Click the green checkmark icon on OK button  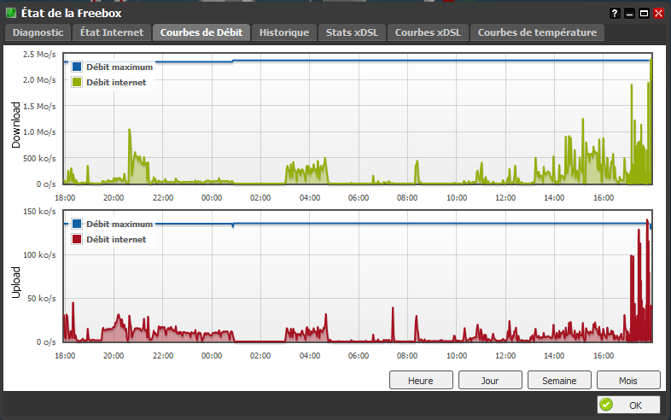coord(606,405)
